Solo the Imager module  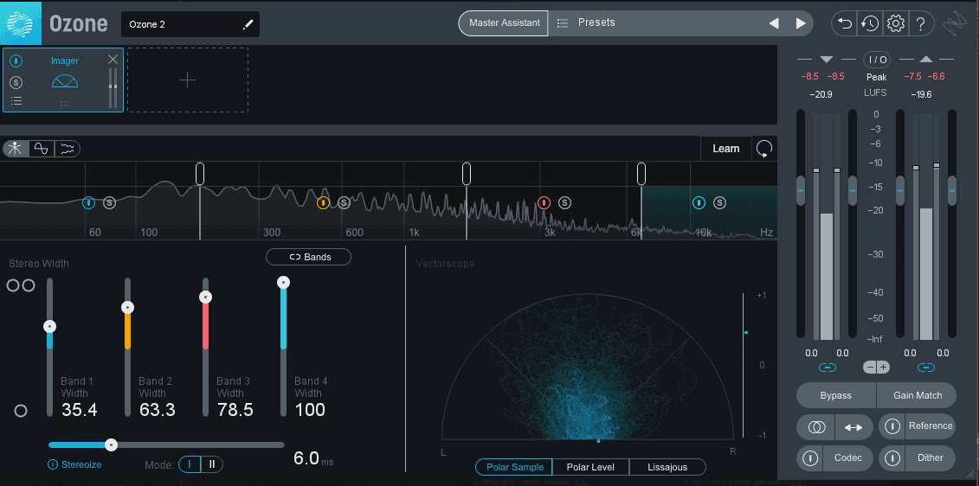tap(16, 82)
